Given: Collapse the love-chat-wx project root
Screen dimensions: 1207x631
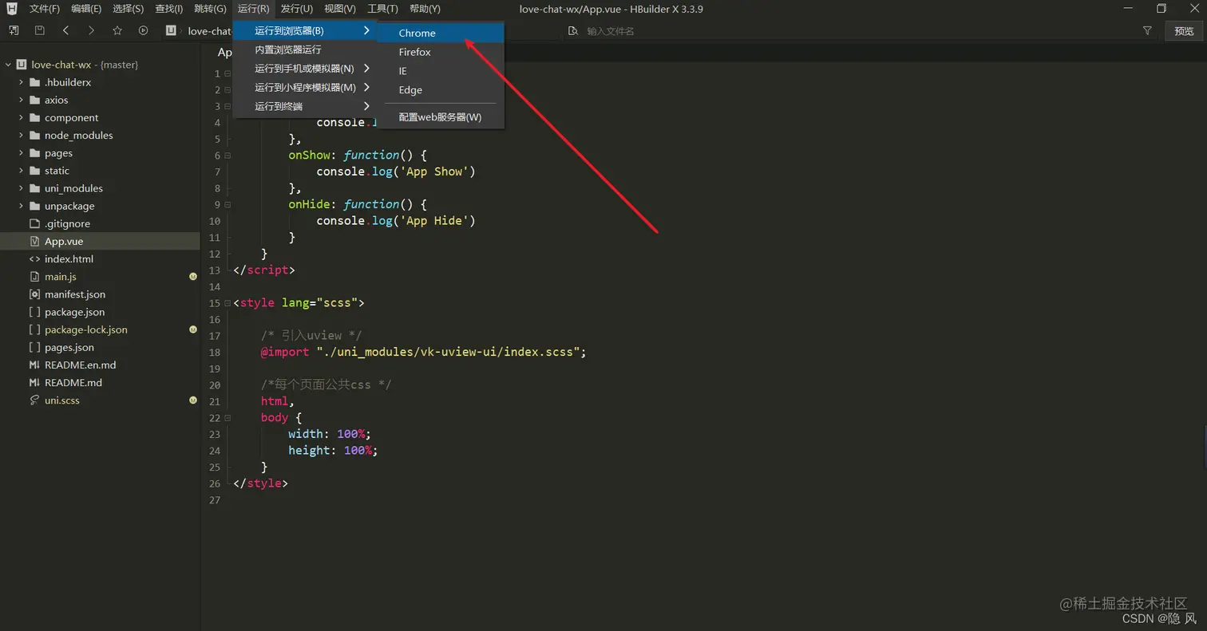Looking at the screenshot, I should tap(8, 65).
